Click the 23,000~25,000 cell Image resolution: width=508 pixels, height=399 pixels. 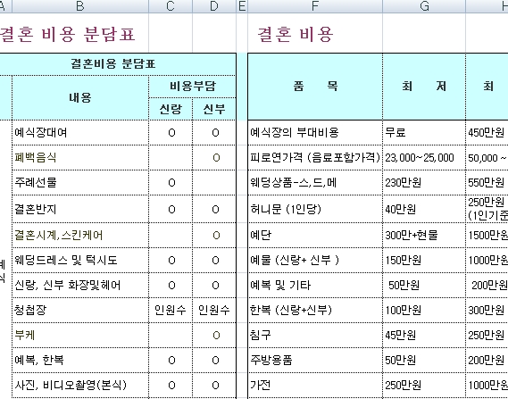[424, 158]
